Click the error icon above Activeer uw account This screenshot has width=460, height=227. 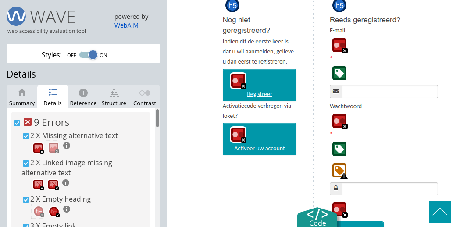(238, 135)
